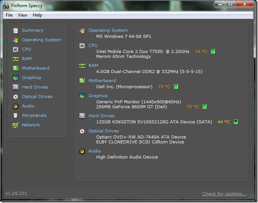Select Hard Drives in the sidebar list
This screenshot has width=258, height=203.
coord(35,87)
